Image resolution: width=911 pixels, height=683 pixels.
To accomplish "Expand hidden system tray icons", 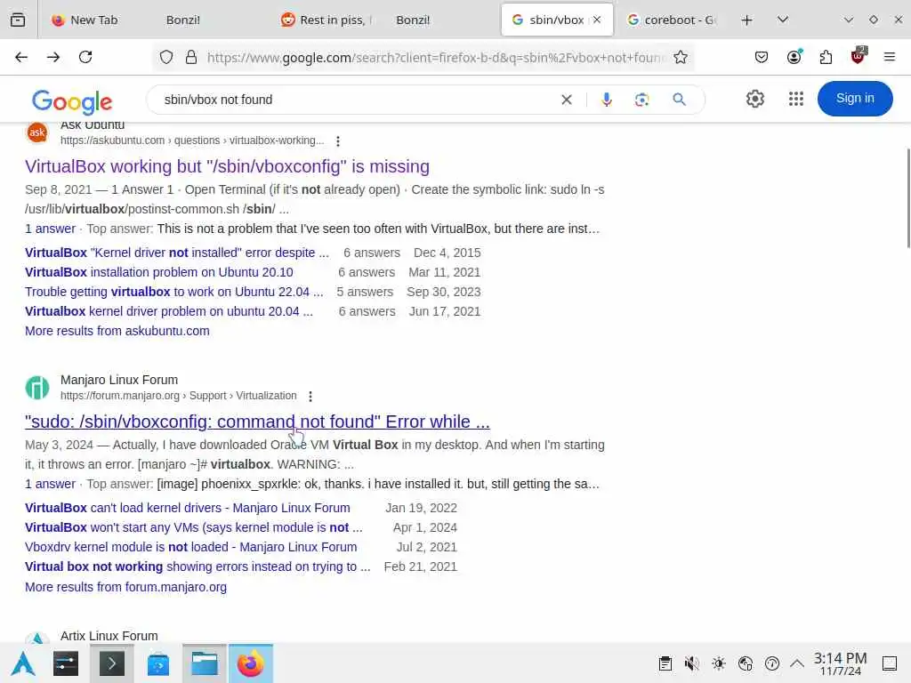I will pos(797,663).
